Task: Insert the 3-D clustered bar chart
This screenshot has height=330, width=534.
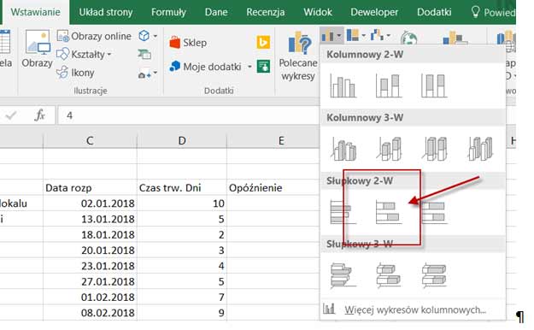Action: 343,274
